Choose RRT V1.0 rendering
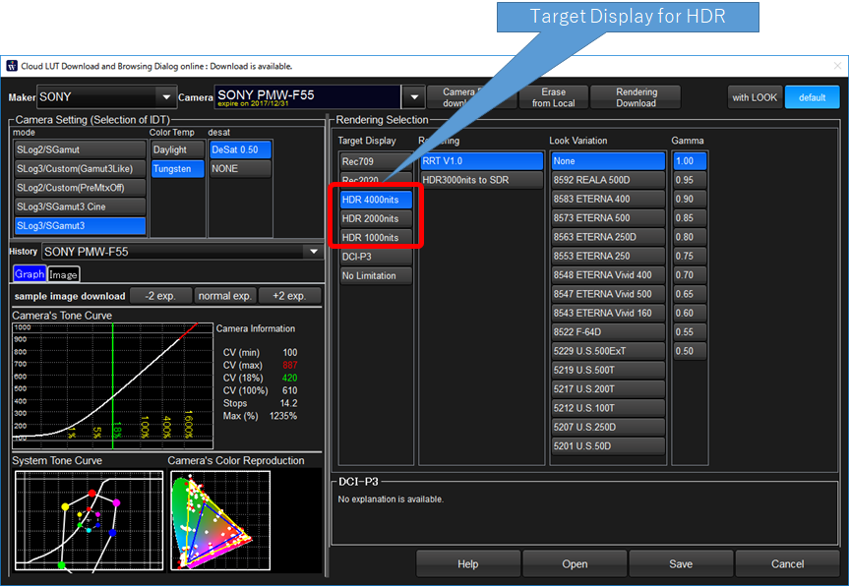This screenshot has height=586, width=849. point(481,160)
